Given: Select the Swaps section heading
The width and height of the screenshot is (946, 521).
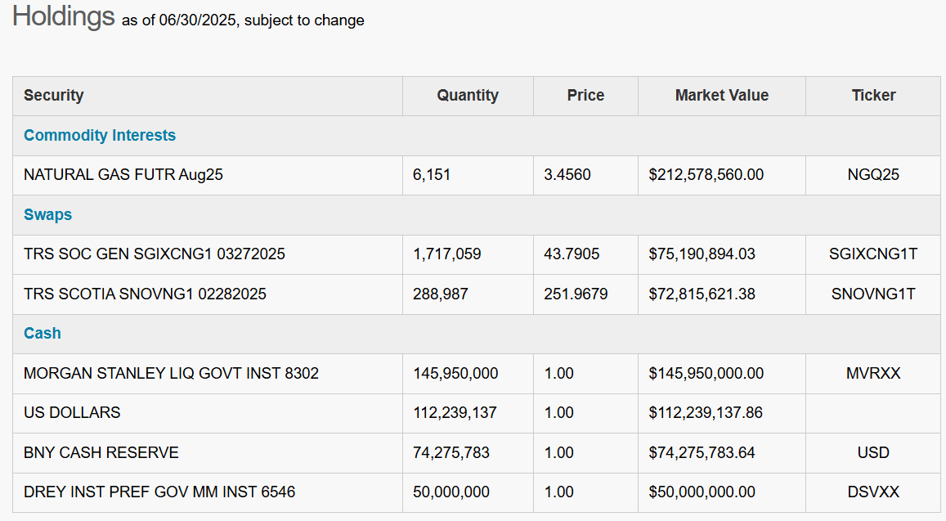Looking at the screenshot, I should [48, 215].
